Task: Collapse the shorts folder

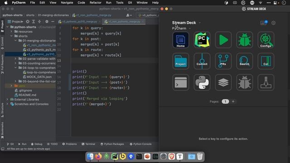Action: point(11,36)
